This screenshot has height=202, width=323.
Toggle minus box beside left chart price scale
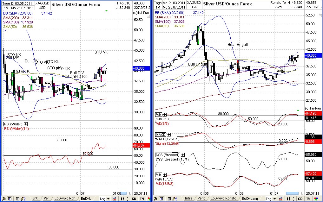148,16
